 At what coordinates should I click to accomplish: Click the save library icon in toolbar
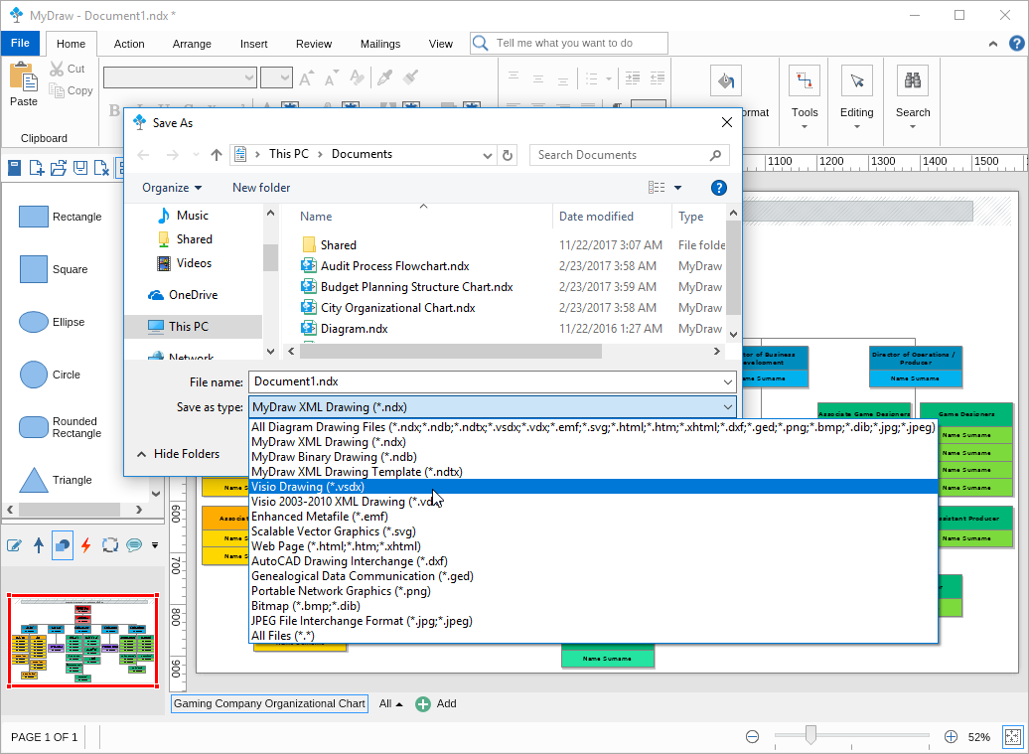[80, 168]
